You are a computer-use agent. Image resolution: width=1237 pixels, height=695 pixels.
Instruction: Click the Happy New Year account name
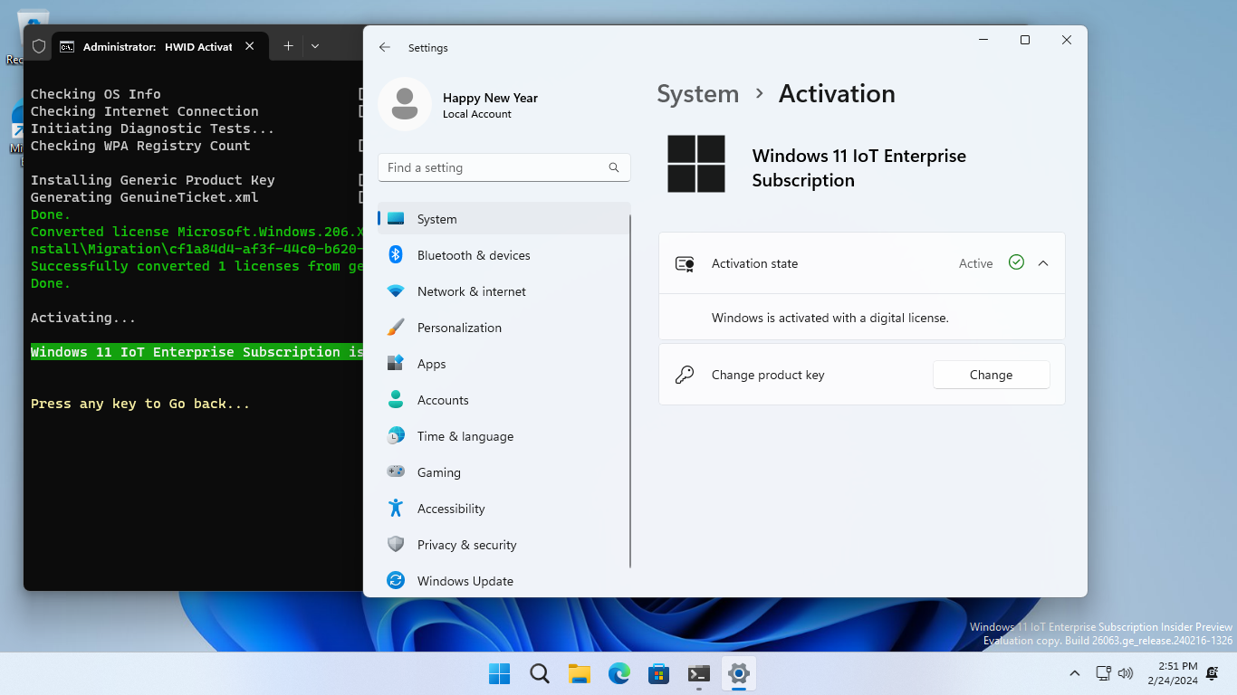click(x=490, y=98)
